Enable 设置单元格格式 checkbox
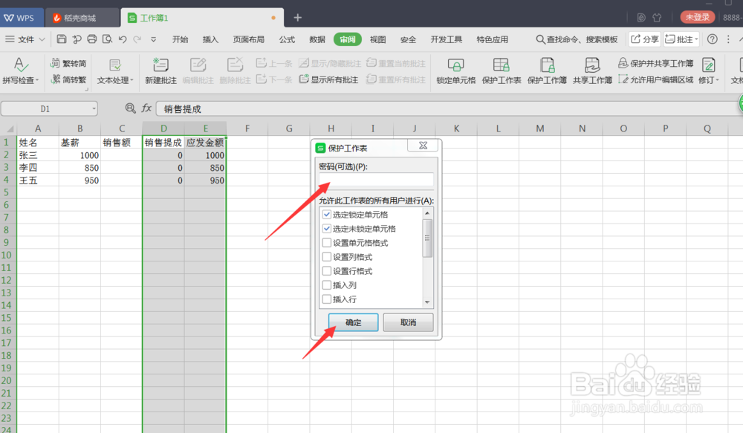 point(326,243)
